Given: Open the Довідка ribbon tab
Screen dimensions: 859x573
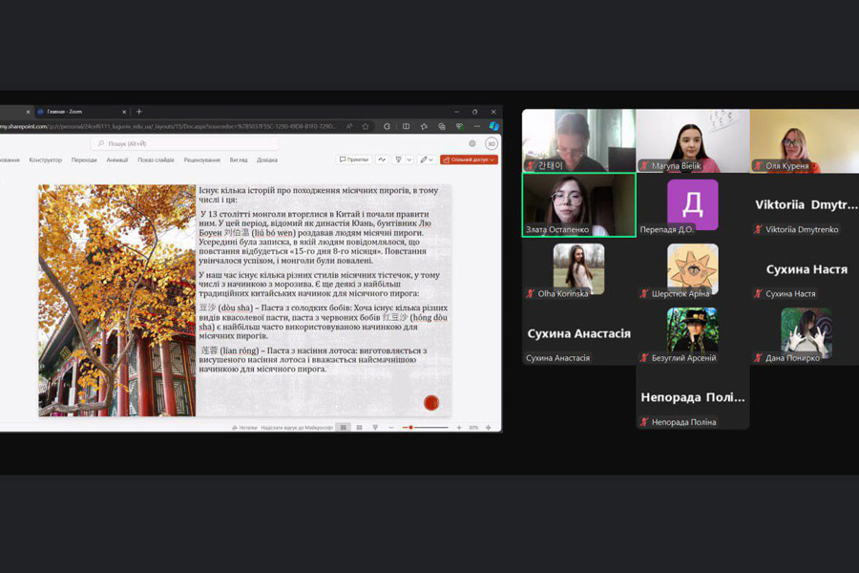Looking at the screenshot, I should click(x=267, y=160).
